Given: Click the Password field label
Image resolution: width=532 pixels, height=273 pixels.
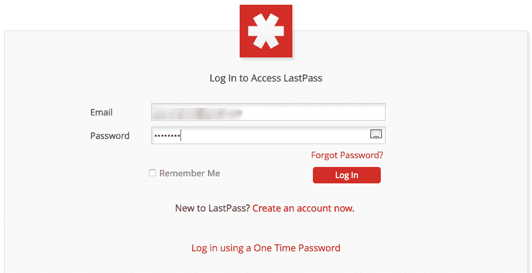Looking at the screenshot, I should [110, 136].
